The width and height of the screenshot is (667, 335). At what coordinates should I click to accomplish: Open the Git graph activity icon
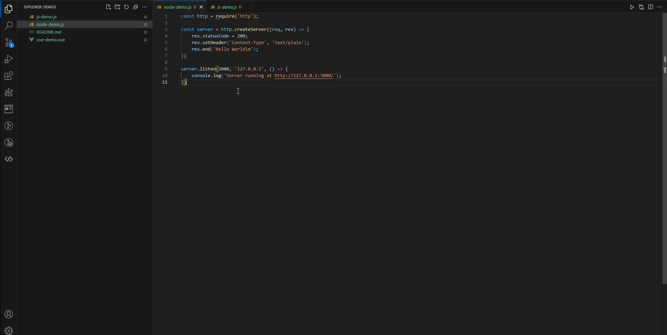coord(9,126)
